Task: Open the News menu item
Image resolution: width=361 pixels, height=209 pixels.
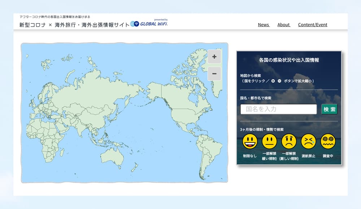Action: 264,25
